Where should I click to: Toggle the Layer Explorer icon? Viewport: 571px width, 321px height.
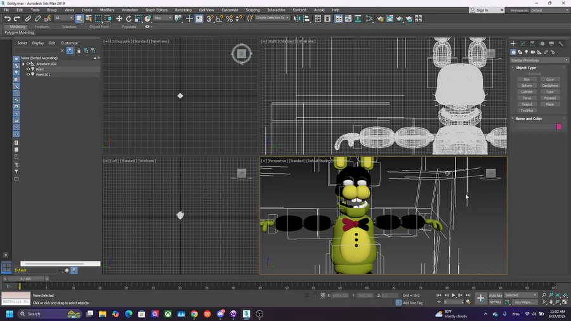click(x=327, y=18)
